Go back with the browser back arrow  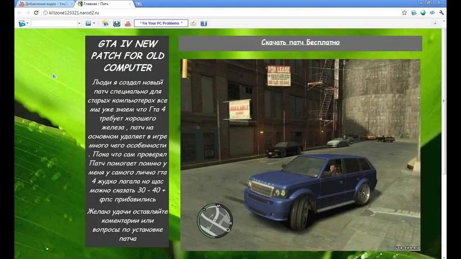click(x=19, y=13)
